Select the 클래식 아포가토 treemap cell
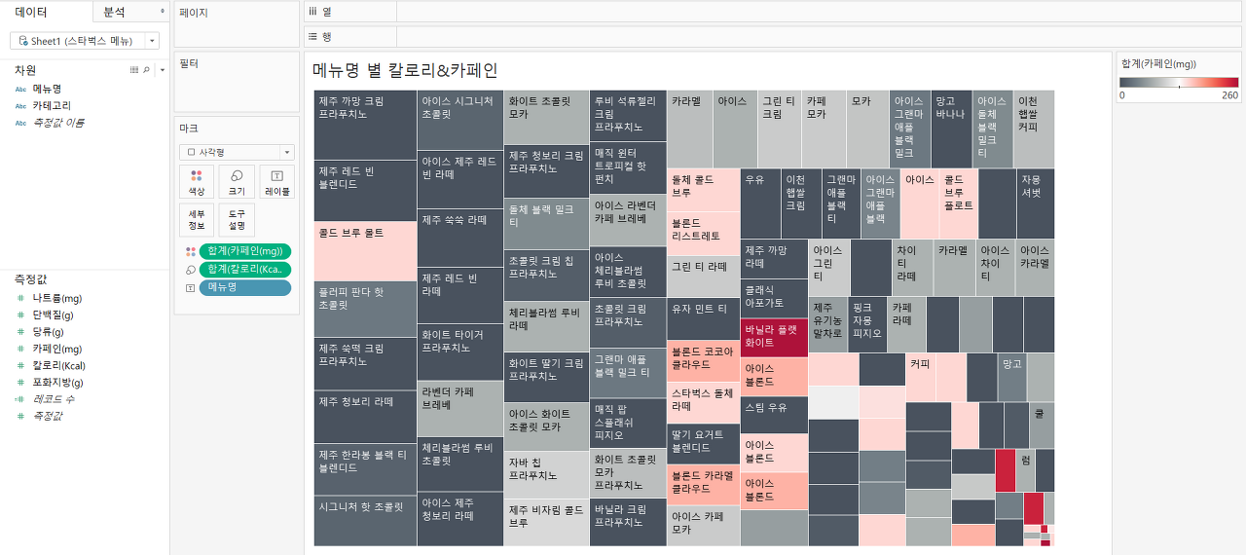Viewport: 1246px width, 555px height. [774, 298]
